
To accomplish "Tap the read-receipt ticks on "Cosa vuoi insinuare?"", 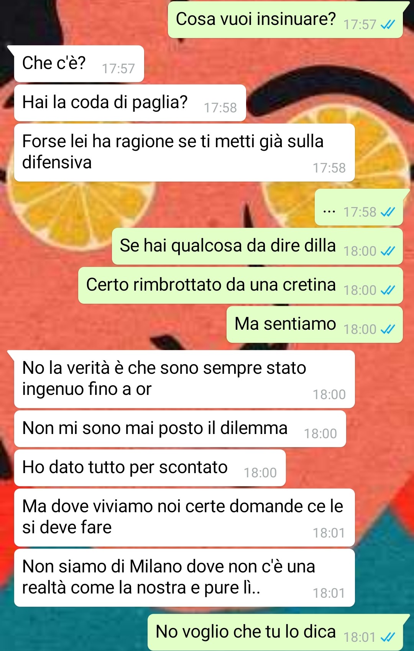I will [x=388, y=25].
